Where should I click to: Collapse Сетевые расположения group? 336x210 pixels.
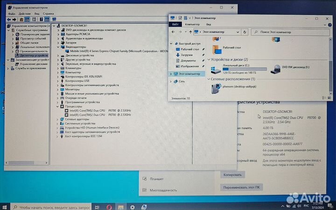coord(209,79)
